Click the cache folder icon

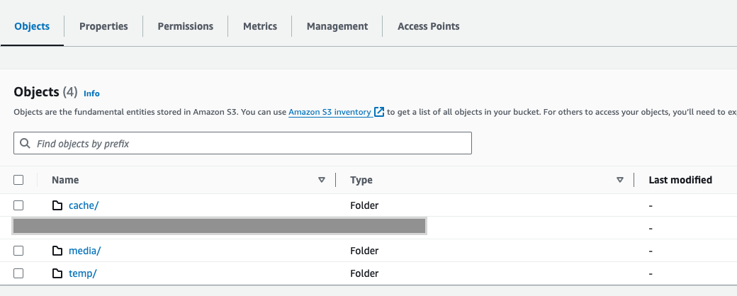[x=57, y=205]
